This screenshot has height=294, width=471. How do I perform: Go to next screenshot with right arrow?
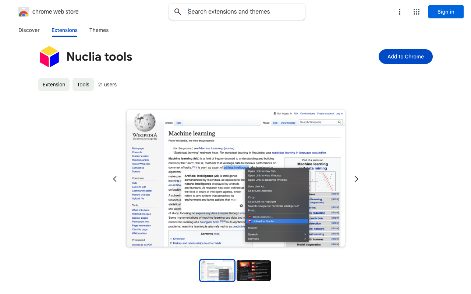point(356,179)
